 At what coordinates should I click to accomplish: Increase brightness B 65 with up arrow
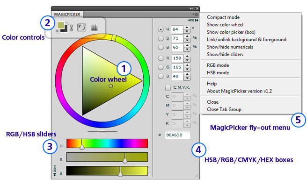click(x=187, y=45)
